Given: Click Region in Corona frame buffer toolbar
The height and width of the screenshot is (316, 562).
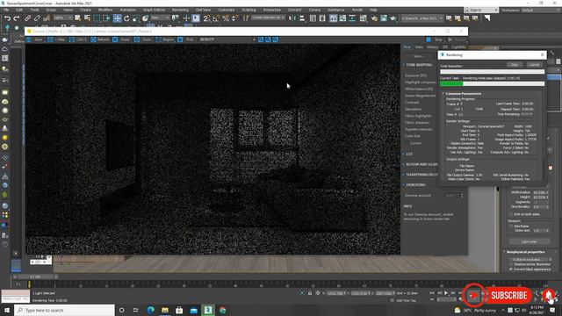Looking at the screenshot, I should click(165, 39).
